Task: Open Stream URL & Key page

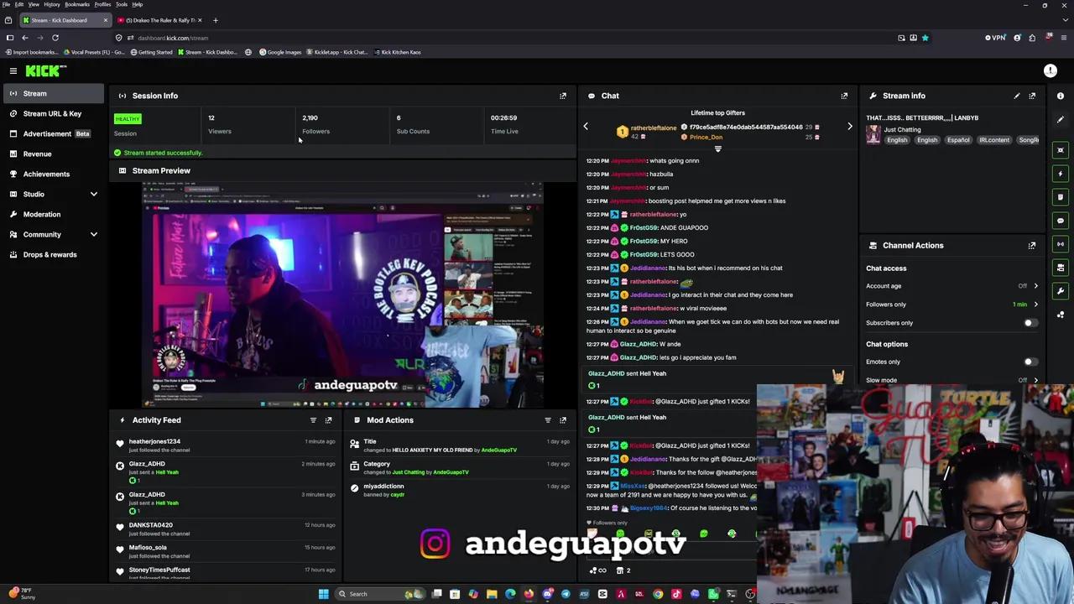Action: 54,114
